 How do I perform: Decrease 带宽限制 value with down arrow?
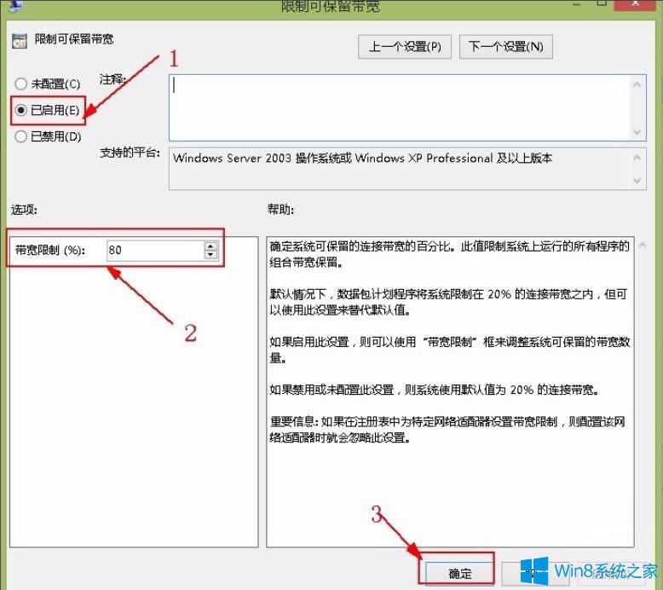[210, 254]
